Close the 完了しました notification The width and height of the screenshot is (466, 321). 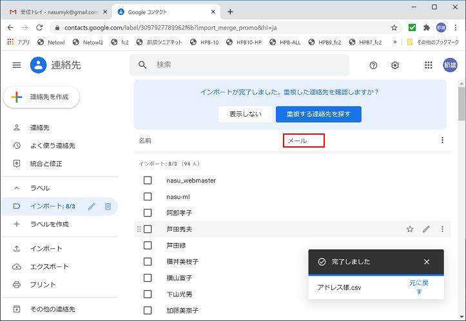pos(427,262)
